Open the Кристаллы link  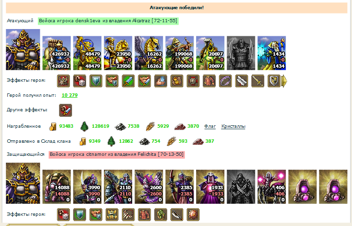(233, 126)
